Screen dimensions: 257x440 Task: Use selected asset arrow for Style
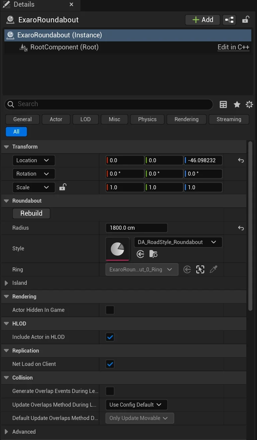(141, 254)
